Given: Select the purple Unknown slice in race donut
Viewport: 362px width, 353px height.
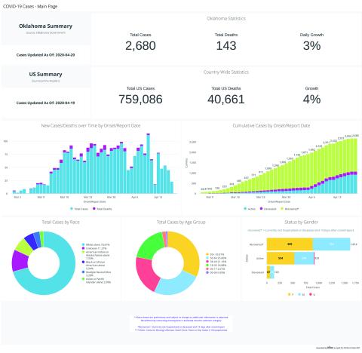Looking at the screenshot, I should pyautogui.click(x=20, y=261).
